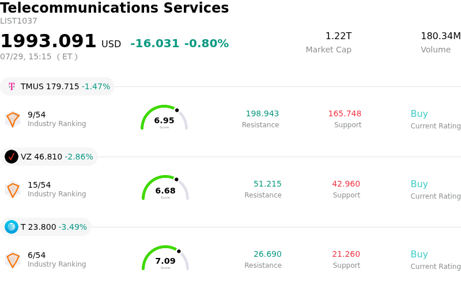The width and height of the screenshot is (461, 281).
Task: Select TMUS Buy current rating
Action: pyautogui.click(x=419, y=113)
